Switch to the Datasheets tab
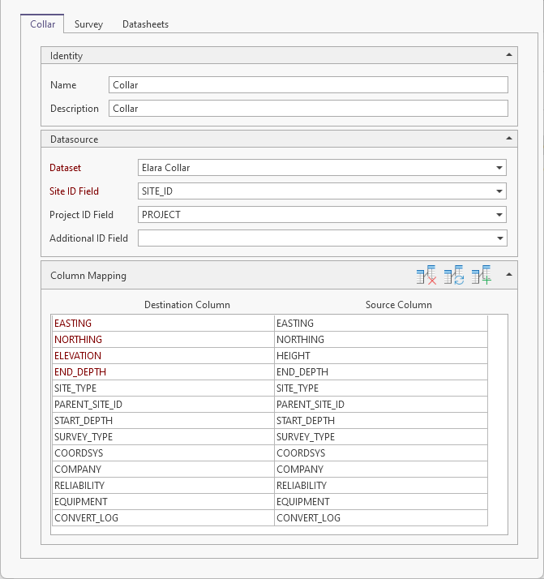This screenshot has height=579, width=544. [145, 24]
